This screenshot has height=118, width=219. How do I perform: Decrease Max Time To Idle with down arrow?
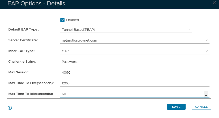coord(206,96)
